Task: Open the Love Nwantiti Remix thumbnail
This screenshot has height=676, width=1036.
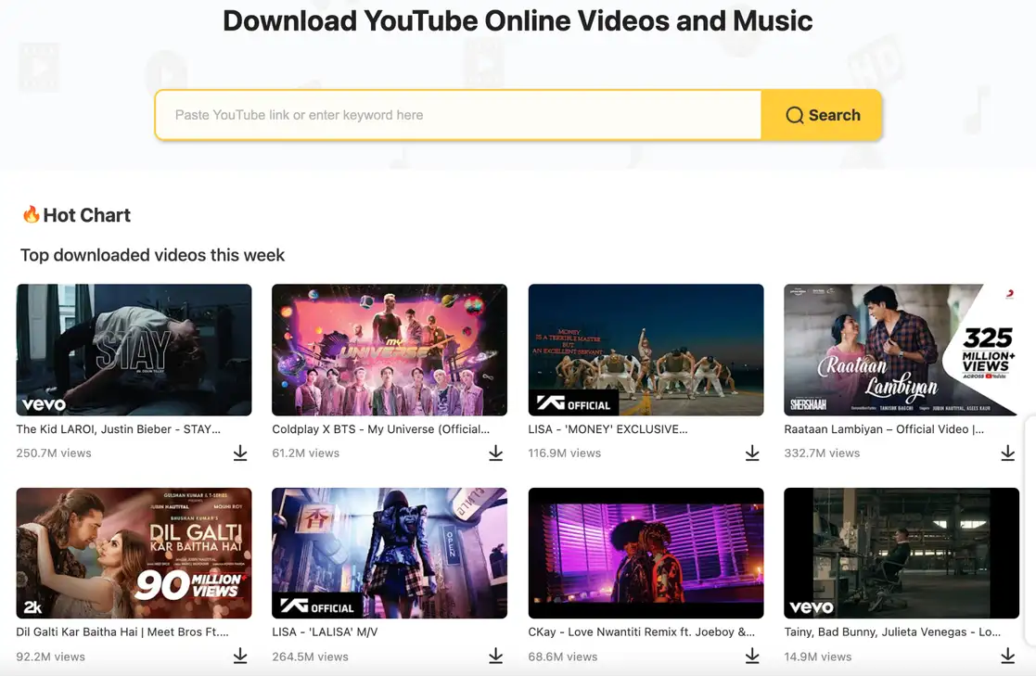Action: pyautogui.click(x=646, y=553)
